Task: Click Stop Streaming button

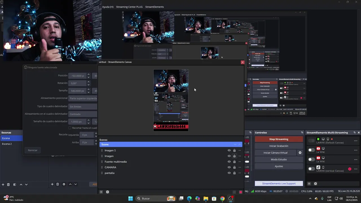Action: click(279, 139)
